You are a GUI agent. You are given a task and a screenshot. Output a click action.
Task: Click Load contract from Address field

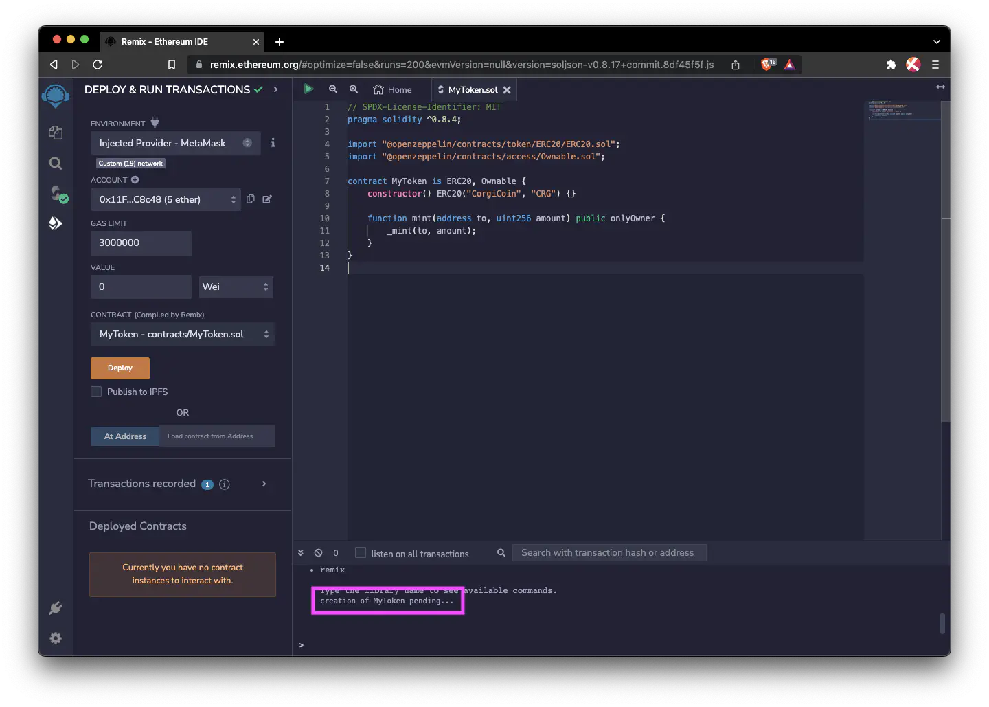coord(217,436)
